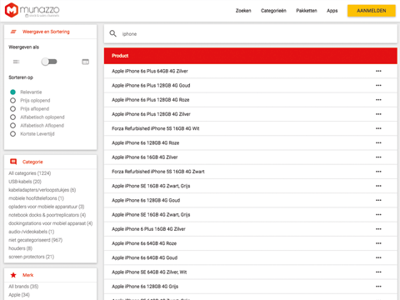Open Apple iPhone SE 64GB 4G Zilver, Wit
The image size is (400, 300).
coord(149,272)
